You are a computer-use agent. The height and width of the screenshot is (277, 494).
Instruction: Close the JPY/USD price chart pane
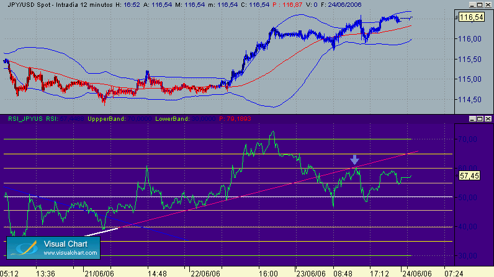488,5
